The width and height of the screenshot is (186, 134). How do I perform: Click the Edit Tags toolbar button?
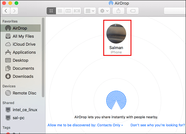[133, 11]
